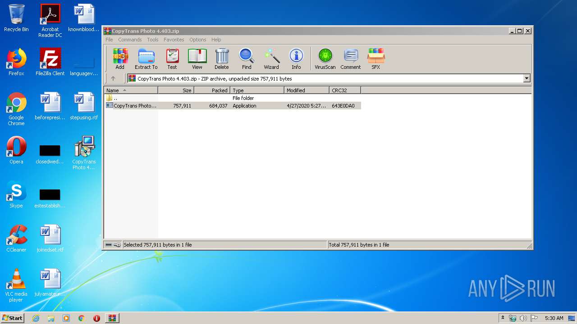Viewport: 577px width, 324px height.
Task: Open the Find magnifier tool
Action: tap(247, 59)
